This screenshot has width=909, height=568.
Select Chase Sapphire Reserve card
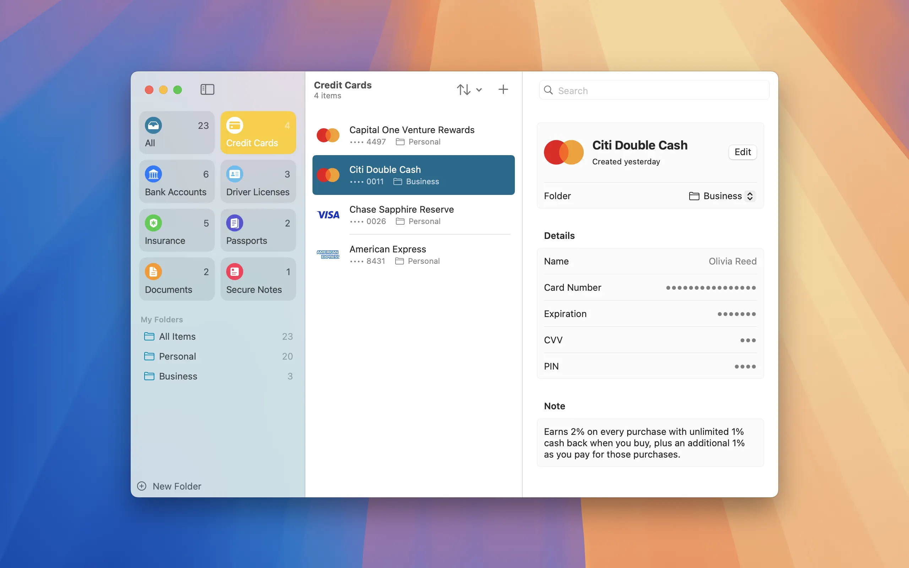(x=413, y=215)
